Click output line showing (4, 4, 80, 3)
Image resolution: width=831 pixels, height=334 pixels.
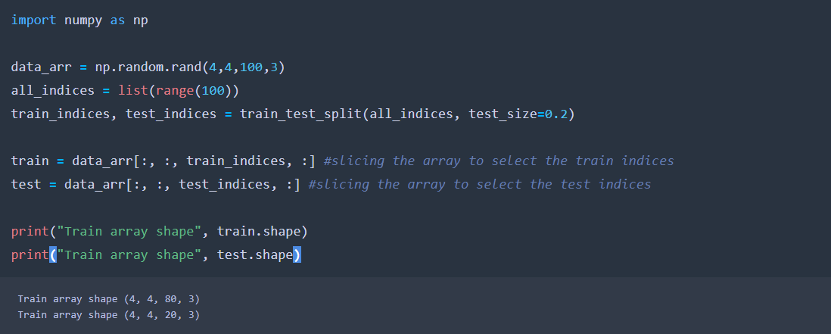109,299
